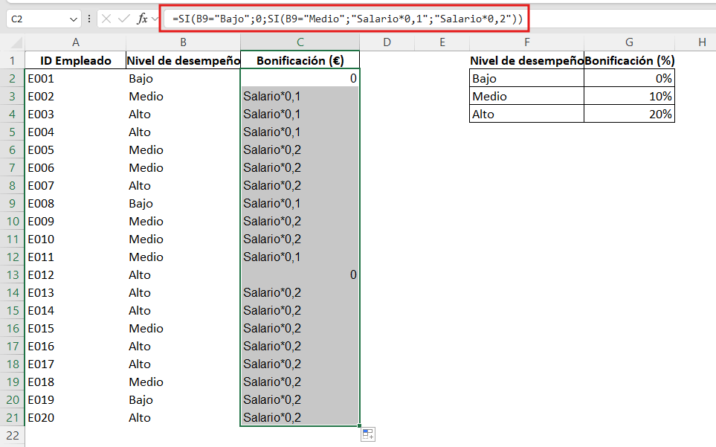The width and height of the screenshot is (716, 447).
Task: Select bonus cell 'Salario*0,1' for E002
Action: pos(300,97)
